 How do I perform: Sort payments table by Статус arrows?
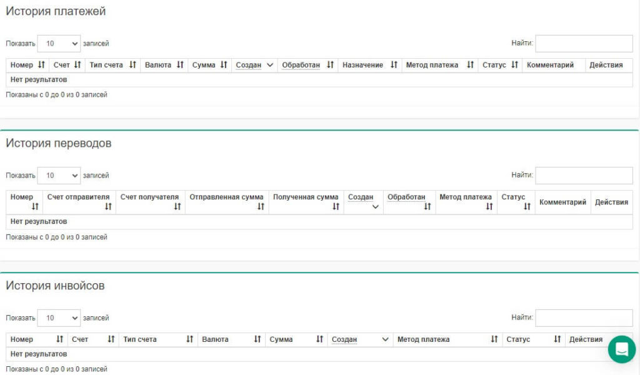[x=514, y=65]
